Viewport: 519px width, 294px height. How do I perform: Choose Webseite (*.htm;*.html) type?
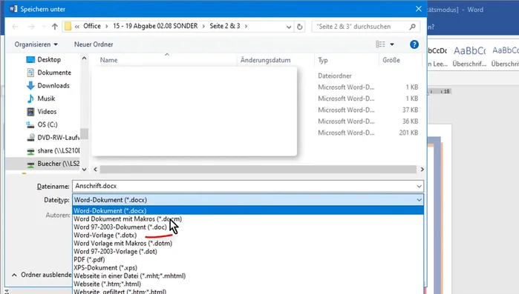(x=248, y=284)
